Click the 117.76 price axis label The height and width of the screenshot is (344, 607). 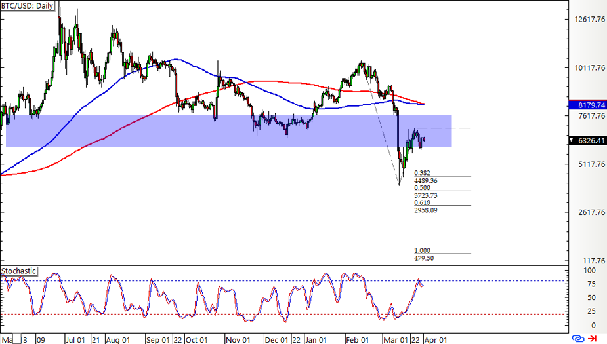click(x=593, y=261)
